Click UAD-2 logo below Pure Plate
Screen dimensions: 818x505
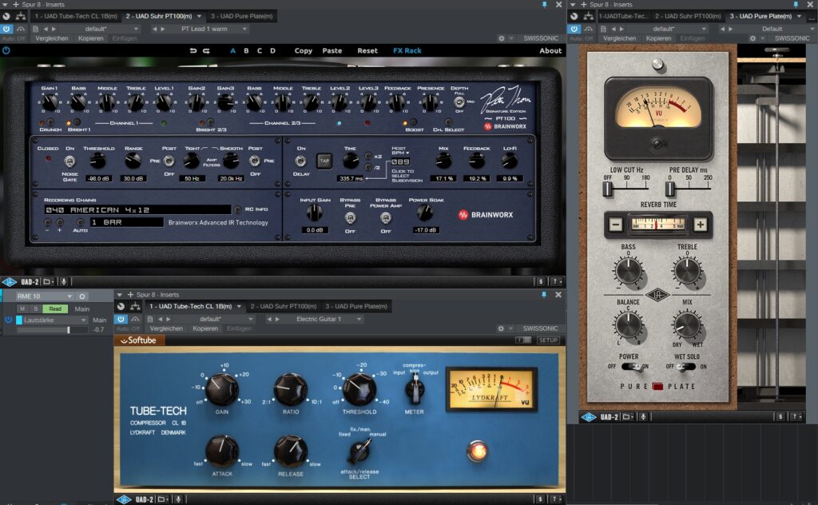tap(589, 417)
